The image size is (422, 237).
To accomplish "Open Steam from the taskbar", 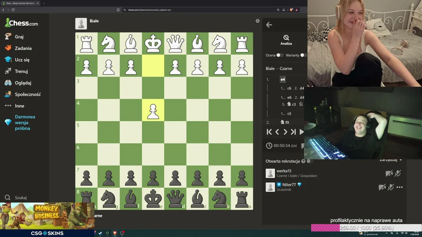I will pos(100,233).
